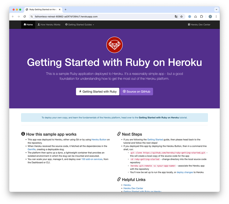Screen dimensions: 229x204
Task: Open the Google Translate icon in address bar
Action: pos(176,17)
